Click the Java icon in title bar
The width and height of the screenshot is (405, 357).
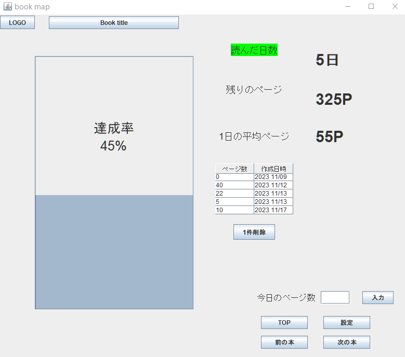8,6
